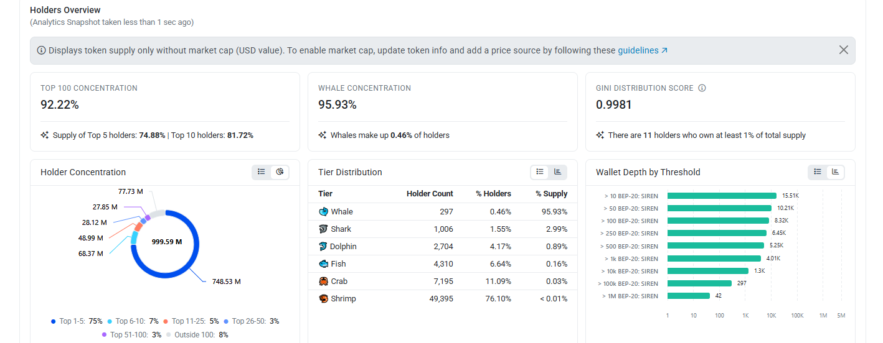Show Tier Distribution as bar chart
Image resolution: width=883 pixels, height=343 pixels.
(x=558, y=172)
